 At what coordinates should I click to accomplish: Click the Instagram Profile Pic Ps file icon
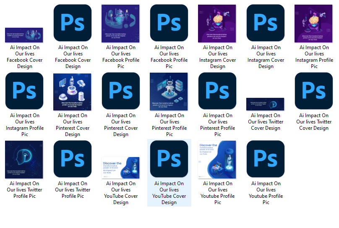tap(24, 91)
